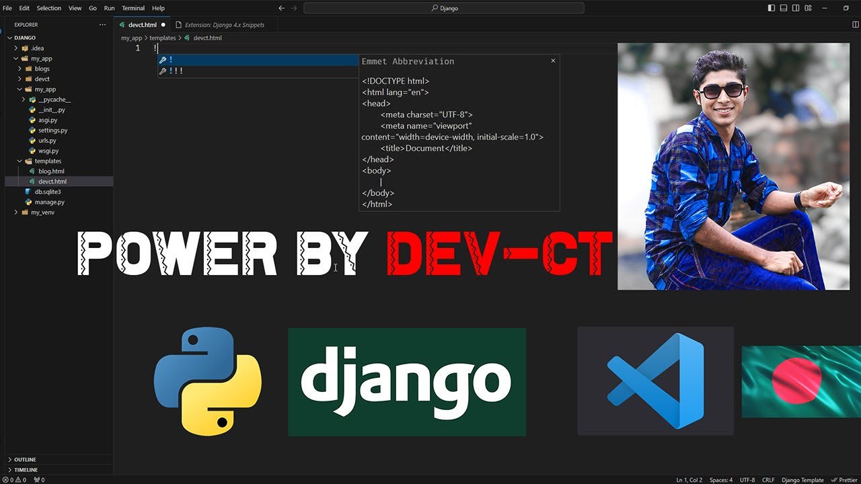Close the Emmet Abbreviation details panel
The width and height of the screenshot is (861, 484).
pos(553,61)
